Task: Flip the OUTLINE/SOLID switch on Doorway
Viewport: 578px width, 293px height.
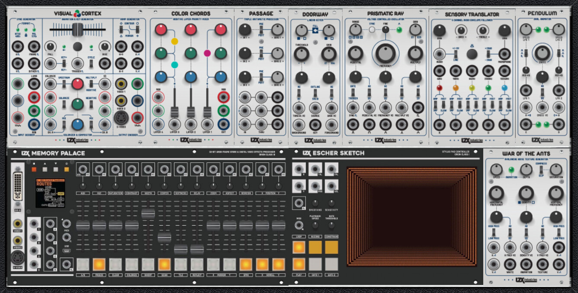Action: 315,93
